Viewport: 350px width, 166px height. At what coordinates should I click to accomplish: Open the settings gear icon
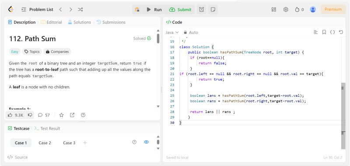pos(286,9)
